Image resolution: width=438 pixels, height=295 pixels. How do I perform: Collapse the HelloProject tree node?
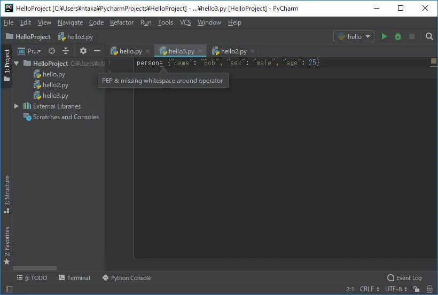[x=17, y=64]
